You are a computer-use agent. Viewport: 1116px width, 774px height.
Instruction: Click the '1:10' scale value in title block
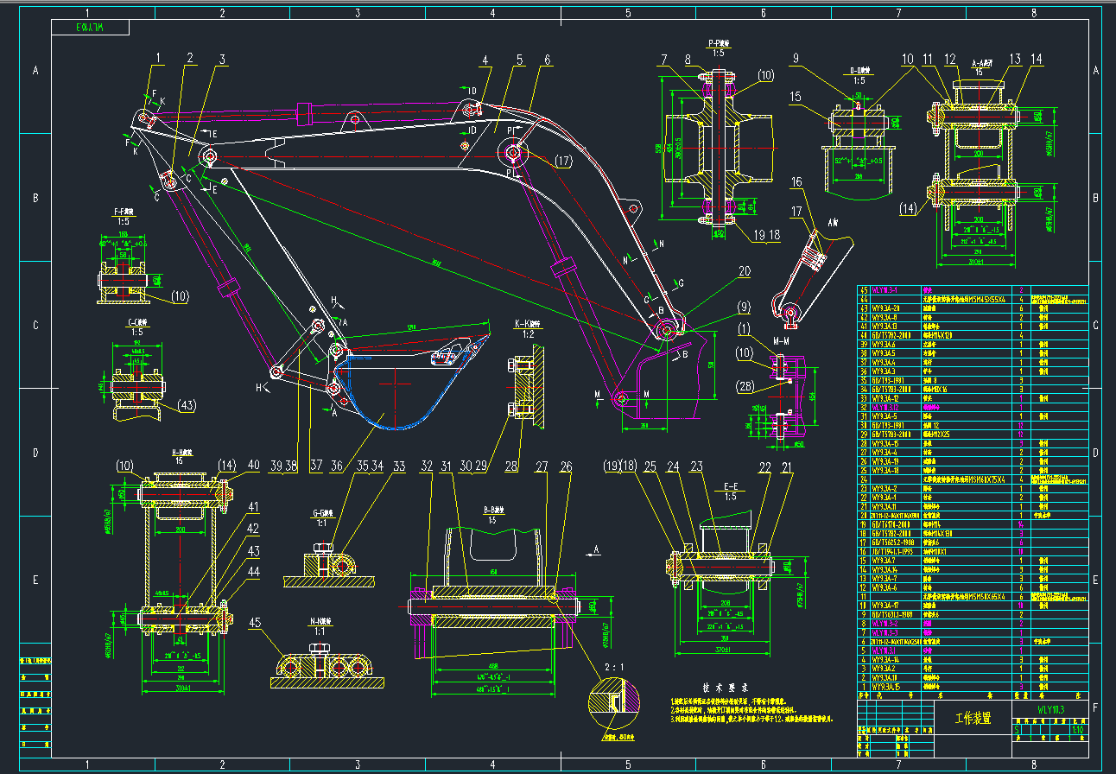[x=1077, y=729]
